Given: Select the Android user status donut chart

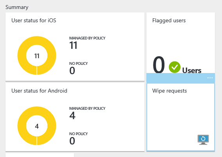Looking at the screenshot, I should [37, 126].
